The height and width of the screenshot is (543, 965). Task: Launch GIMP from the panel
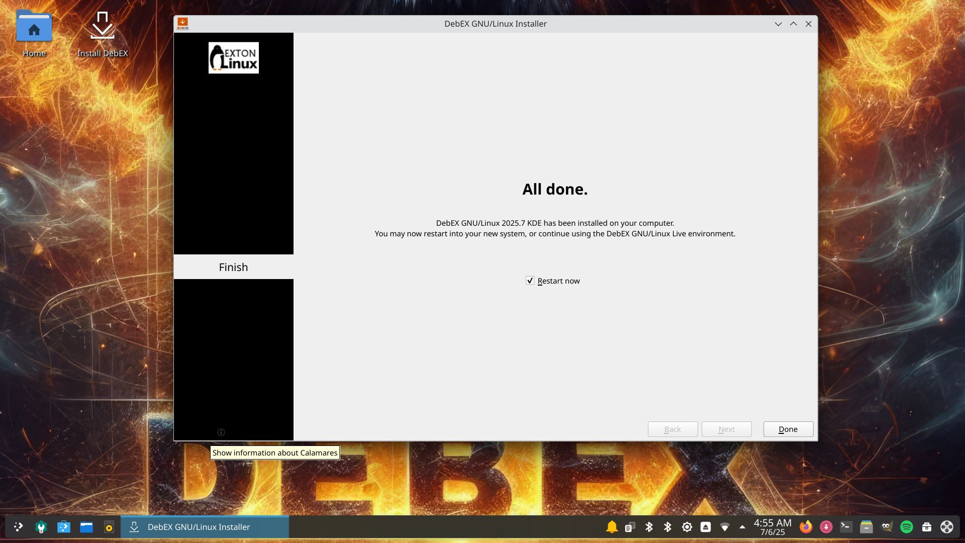click(886, 527)
